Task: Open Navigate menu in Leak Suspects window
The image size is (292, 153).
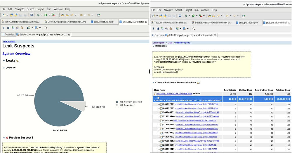Action: (x=19, y=9)
